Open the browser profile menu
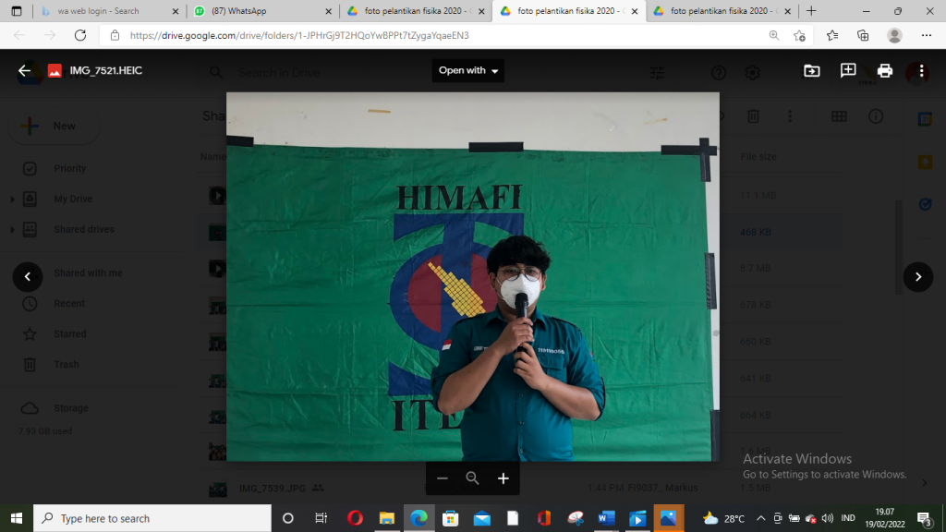The height and width of the screenshot is (532, 946). 894,36
